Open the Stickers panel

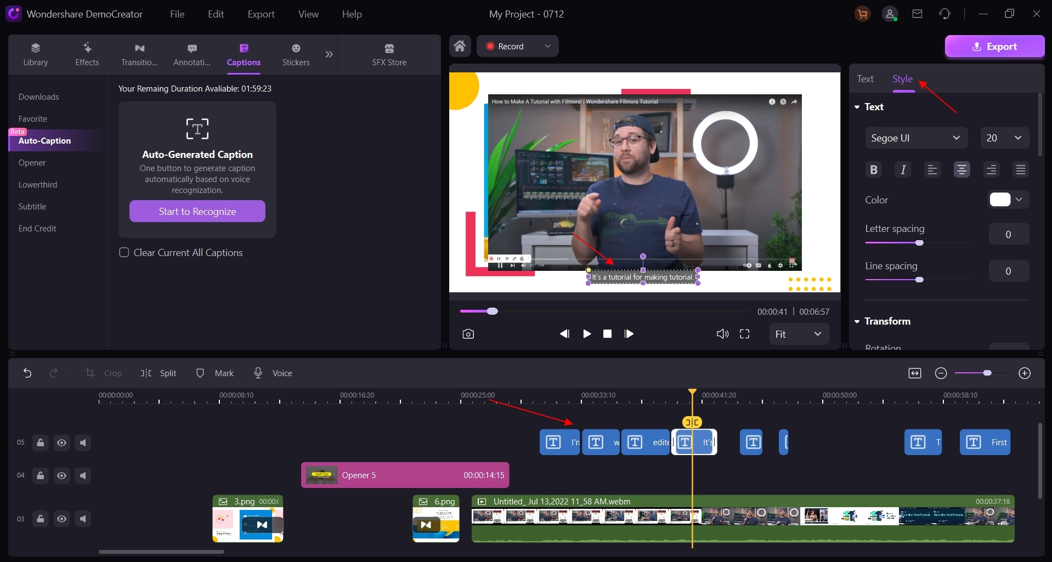296,54
